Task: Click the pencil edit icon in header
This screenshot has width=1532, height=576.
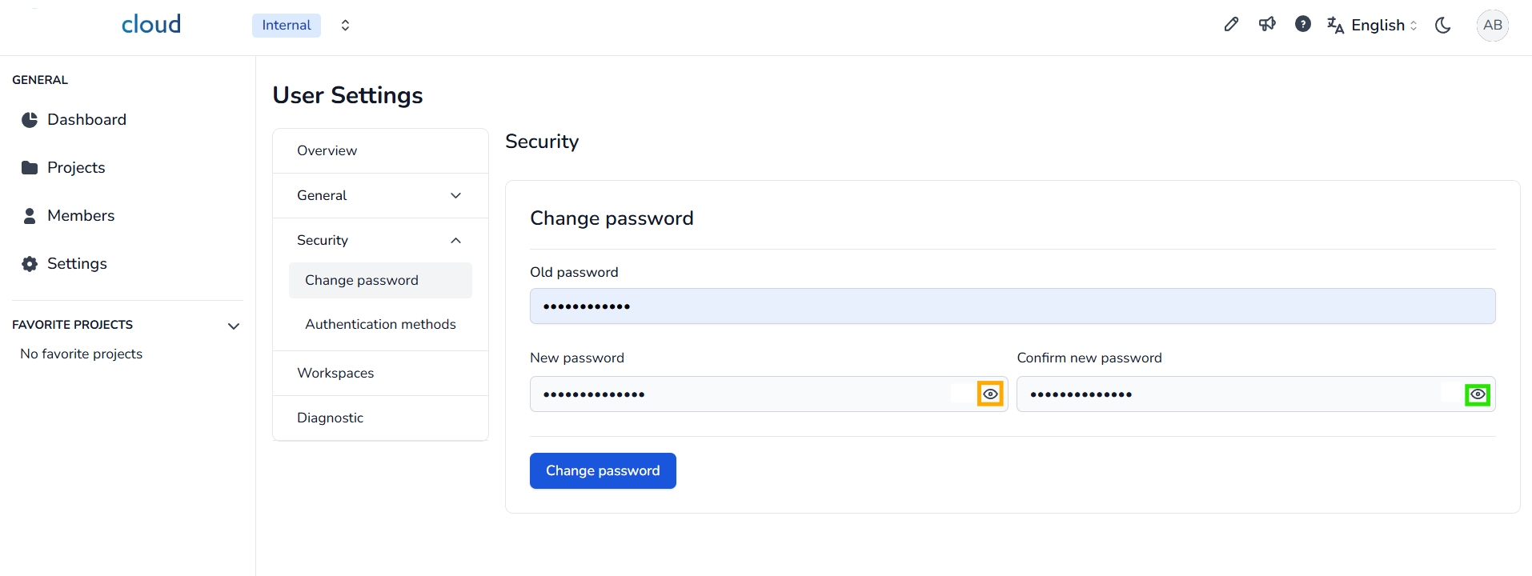Action: (x=1231, y=25)
